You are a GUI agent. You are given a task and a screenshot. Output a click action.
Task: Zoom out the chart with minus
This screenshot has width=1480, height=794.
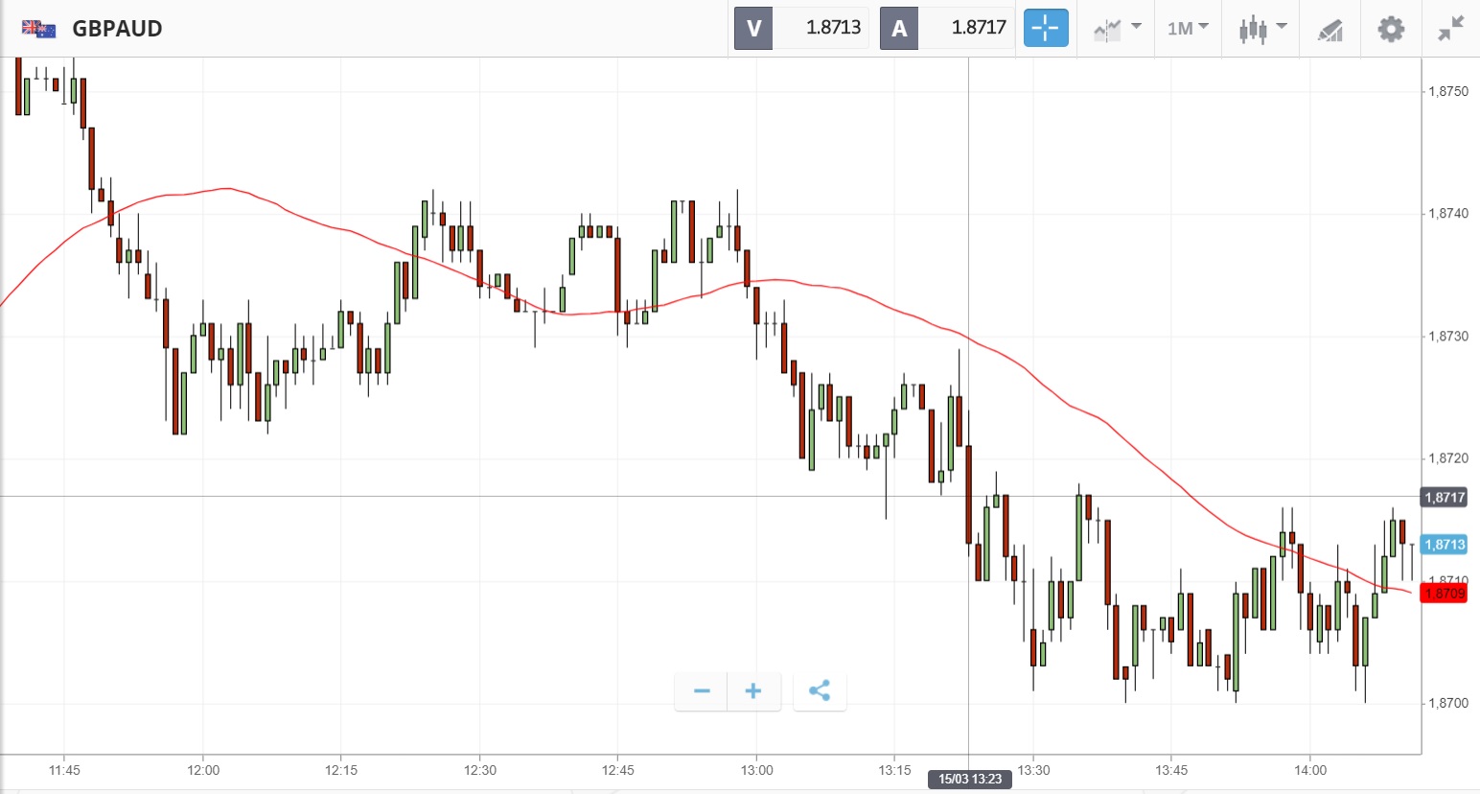click(x=702, y=690)
